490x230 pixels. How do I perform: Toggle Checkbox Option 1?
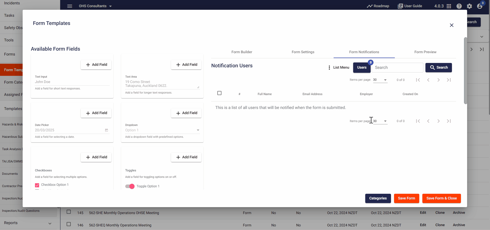coord(37,185)
